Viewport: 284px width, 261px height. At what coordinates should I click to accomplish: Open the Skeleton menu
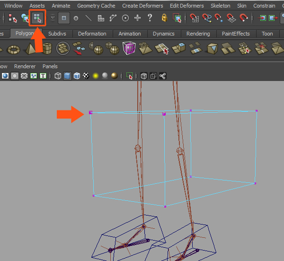(x=221, y=6)
